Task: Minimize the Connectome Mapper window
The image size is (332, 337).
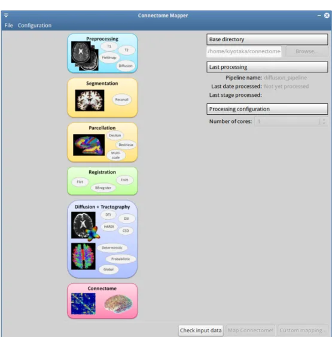Action: coord(319,16)
